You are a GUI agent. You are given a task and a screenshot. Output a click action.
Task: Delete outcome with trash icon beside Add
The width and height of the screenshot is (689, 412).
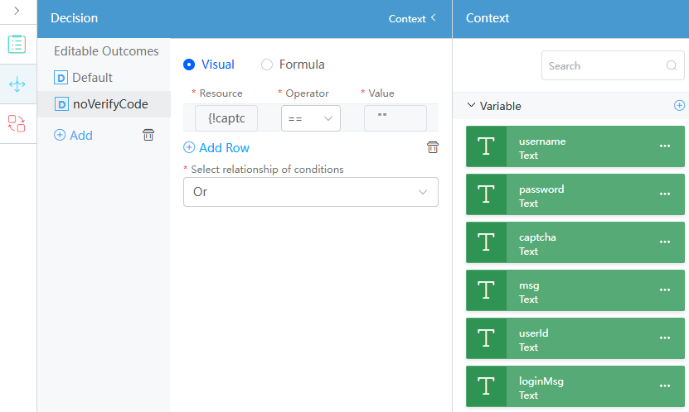point(148,135)
